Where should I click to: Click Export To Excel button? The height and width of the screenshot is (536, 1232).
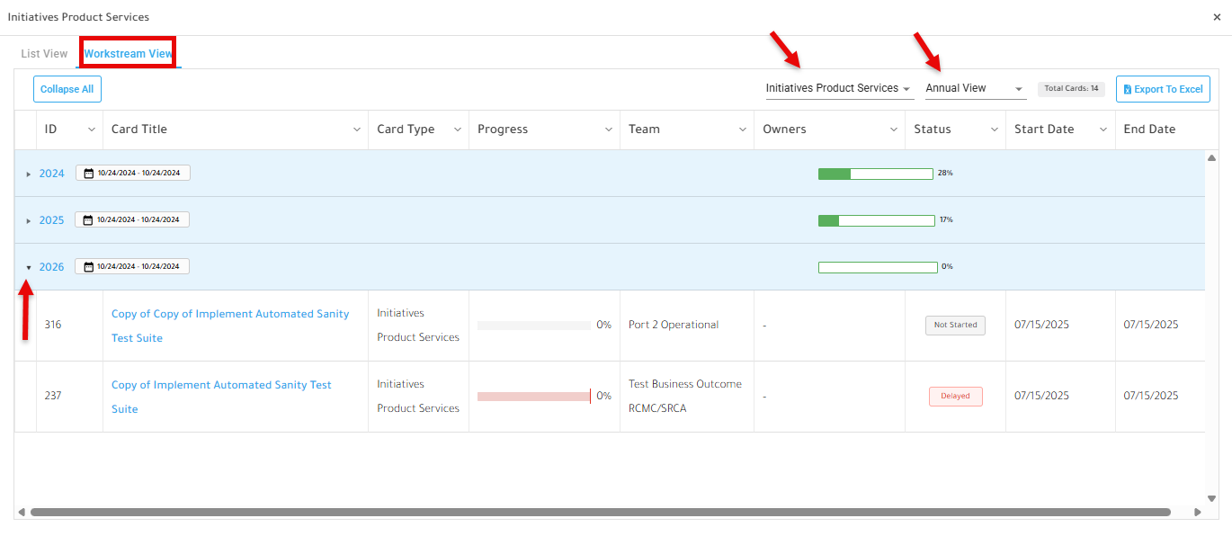[1163, 89]
